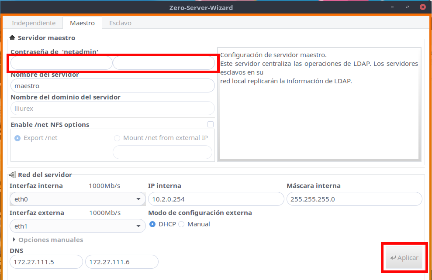
Task: Open the Interfaz externa eth1 dropdown
Action: [77, 226]
